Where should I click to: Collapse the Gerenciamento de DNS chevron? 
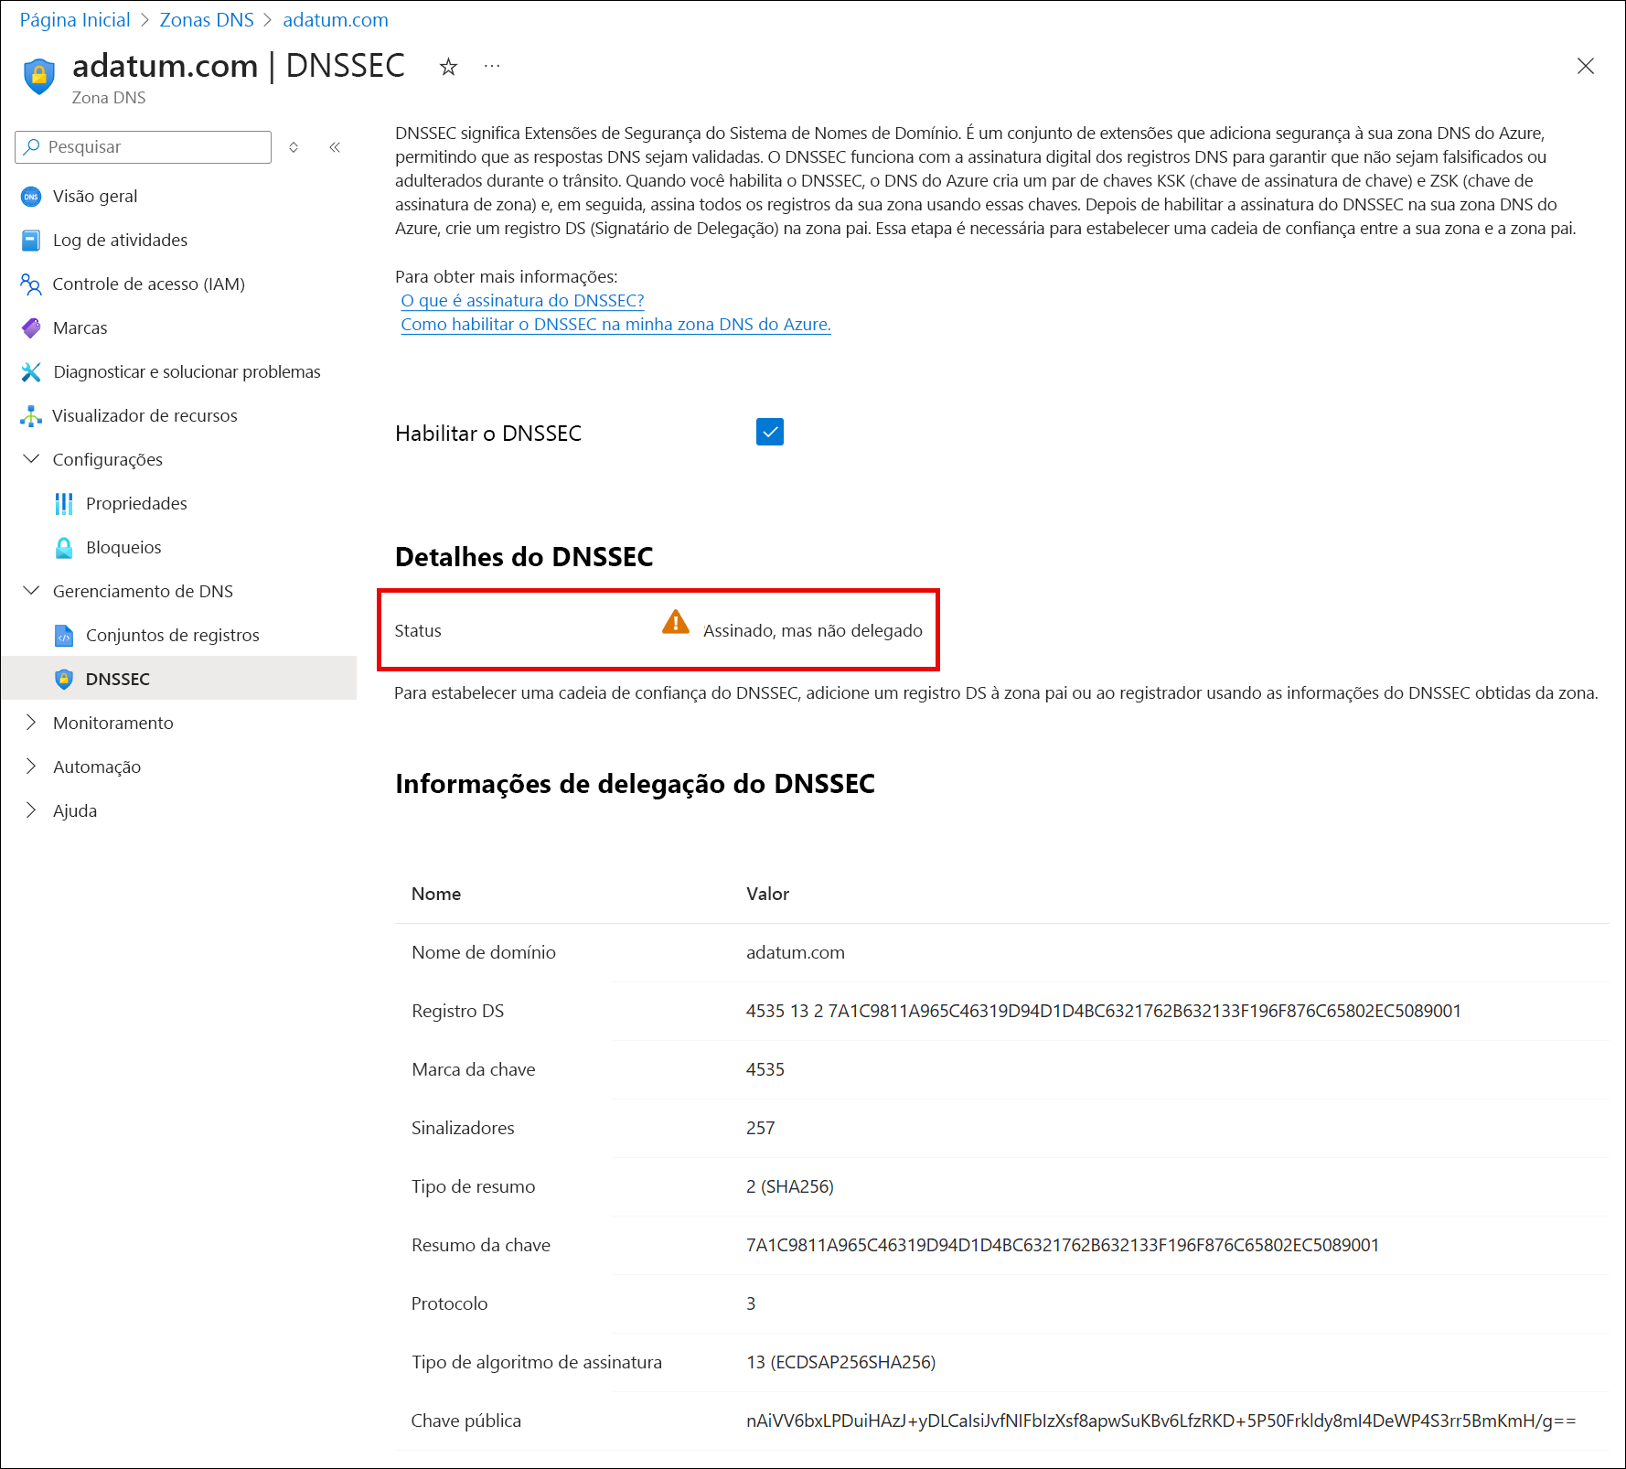click(x=31, y=591)
